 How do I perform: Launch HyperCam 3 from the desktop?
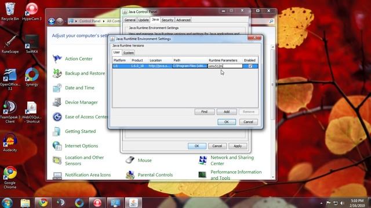pyautogui.click(x=32, y=11)
